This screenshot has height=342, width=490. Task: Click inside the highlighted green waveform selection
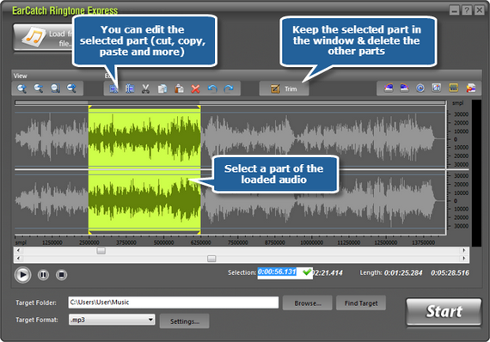pos(144,169)
